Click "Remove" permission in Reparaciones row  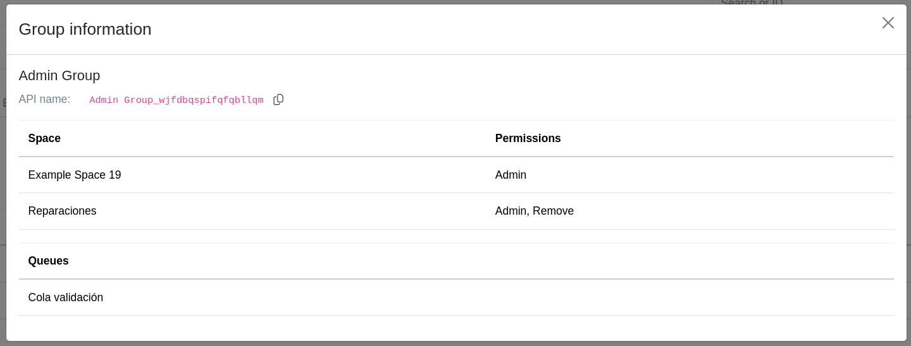click(553, 211)
